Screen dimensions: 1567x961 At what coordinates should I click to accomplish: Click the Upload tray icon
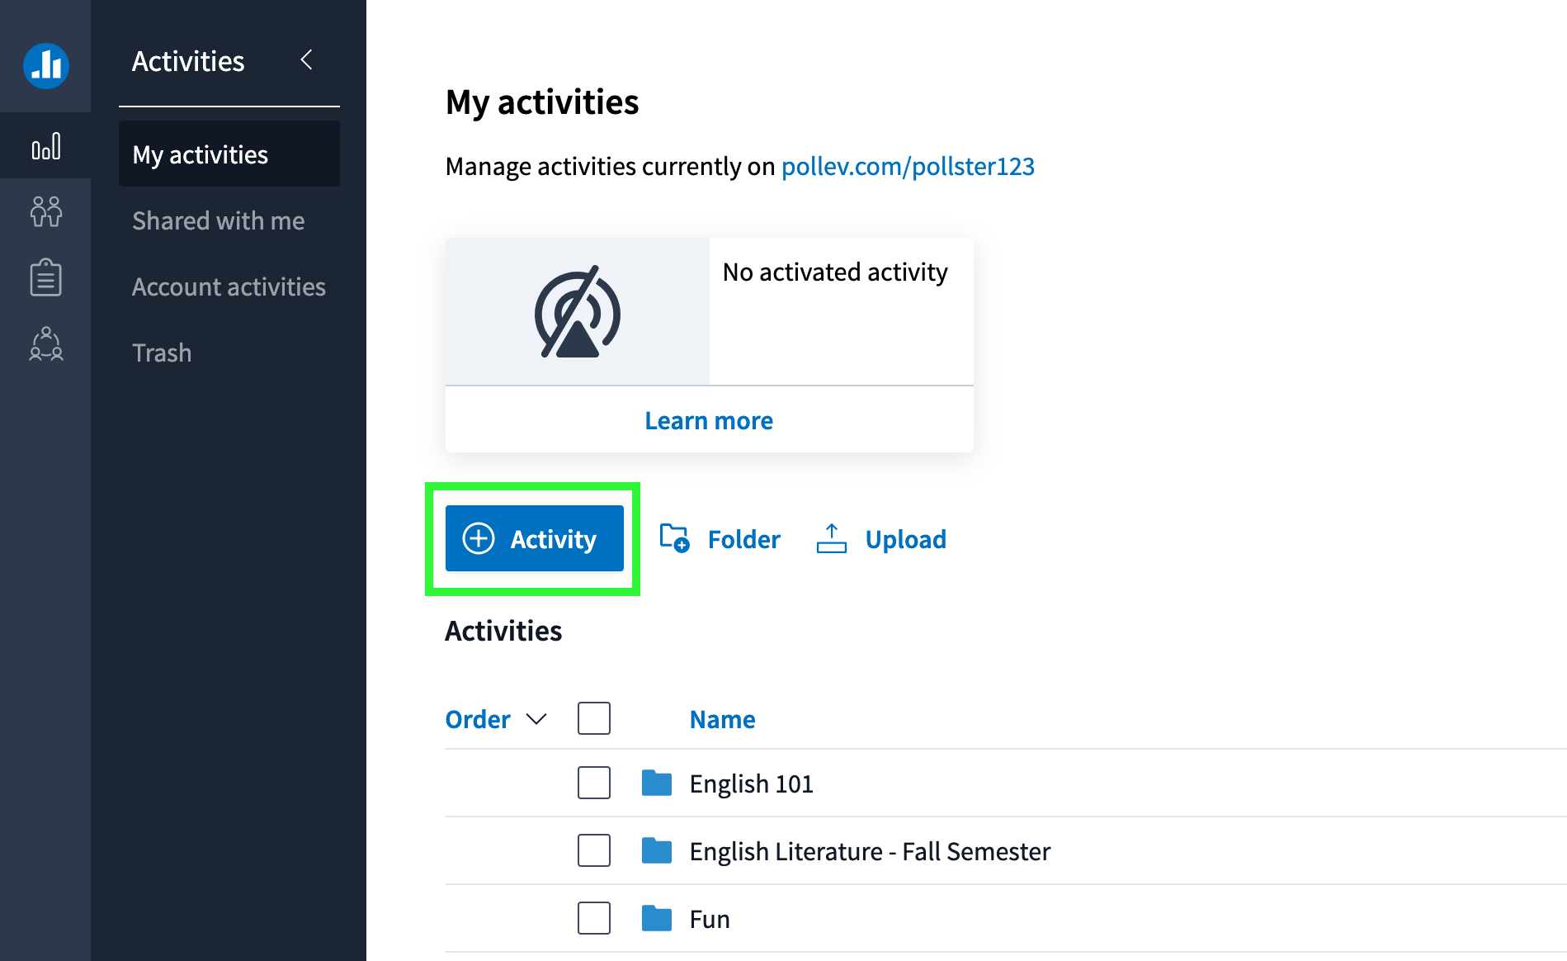(831, 538)
